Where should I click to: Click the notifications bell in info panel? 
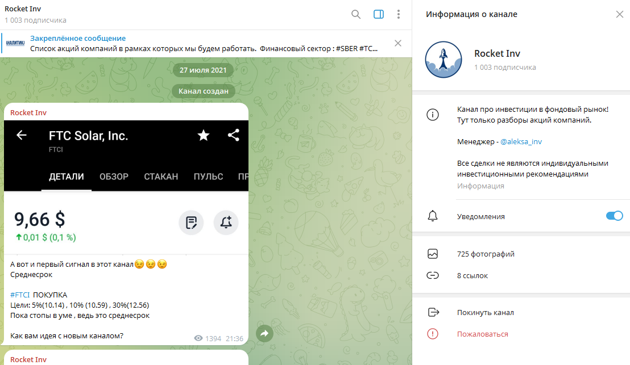(433, 216)
